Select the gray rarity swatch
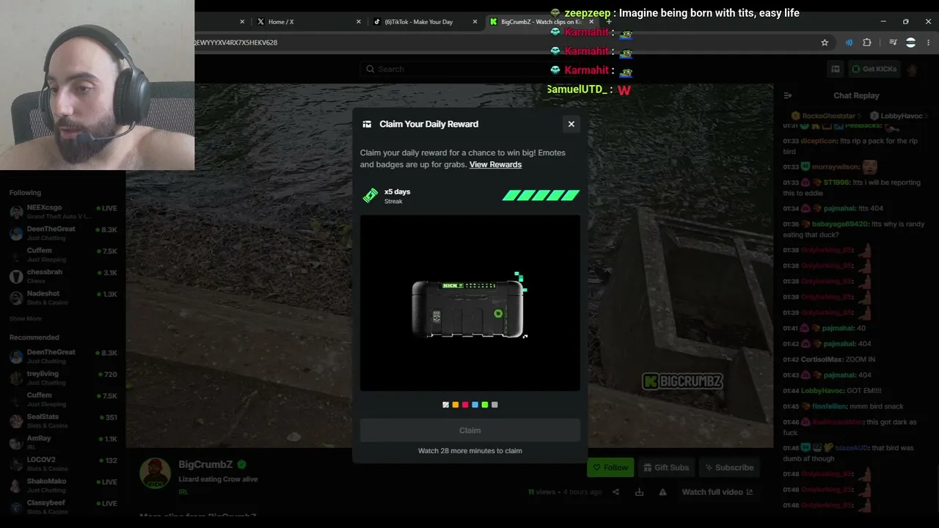This screenshot has width=939, height=528. coord(494,405)
